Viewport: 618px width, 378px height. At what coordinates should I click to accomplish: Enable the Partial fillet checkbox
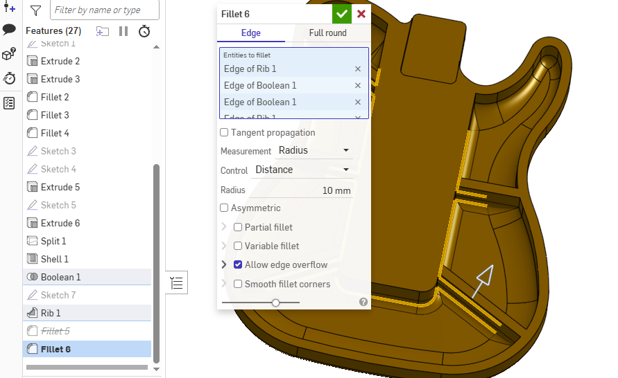[238, 227]
